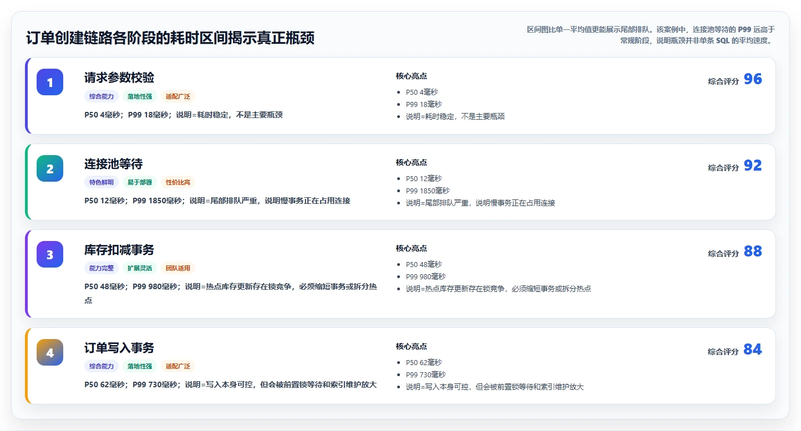Click the 综合评分 label beside 96
The image size is (801, 431).
pyautogui.click(x=723, y=81)
